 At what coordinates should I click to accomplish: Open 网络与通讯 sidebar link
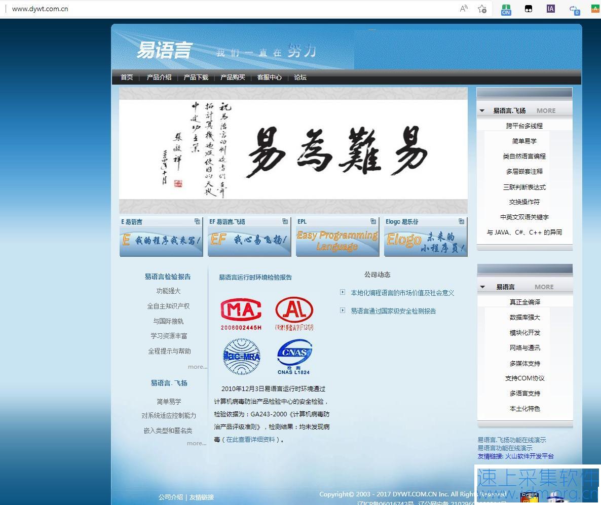tap(524, 347)
